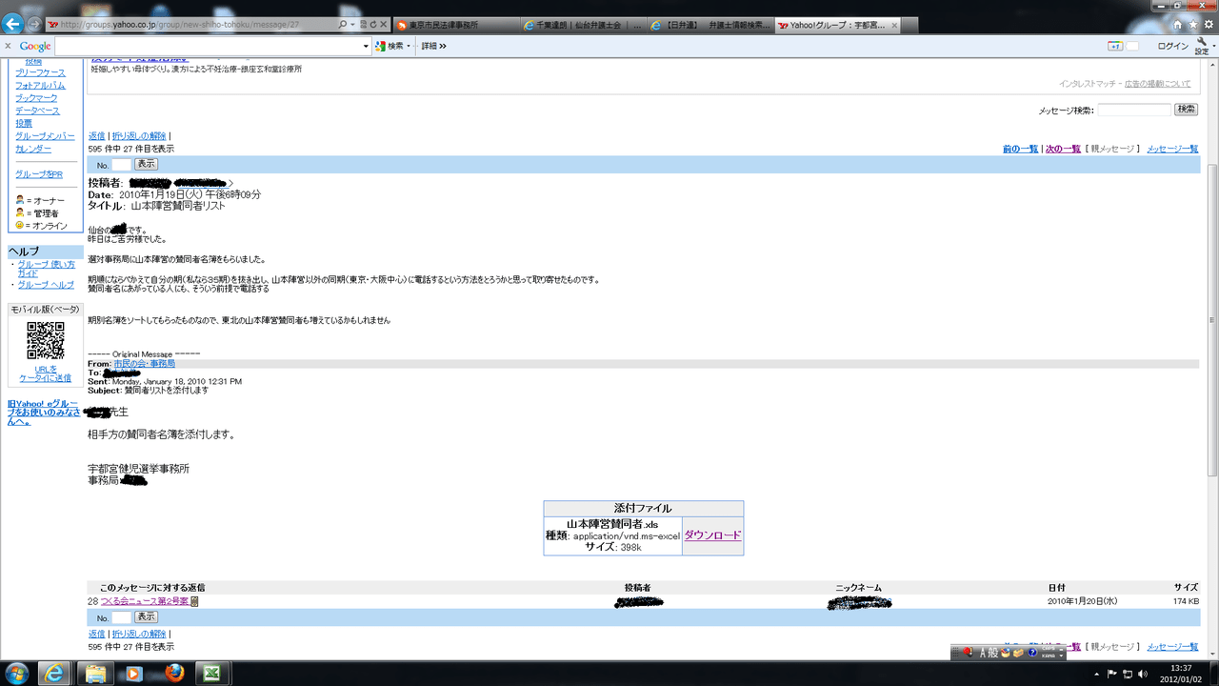The width and height of the screenshot is (1219, 686).
Task: Click the Google toolbar search button icon
Action: pyautogui.click(x=381, y=46)
